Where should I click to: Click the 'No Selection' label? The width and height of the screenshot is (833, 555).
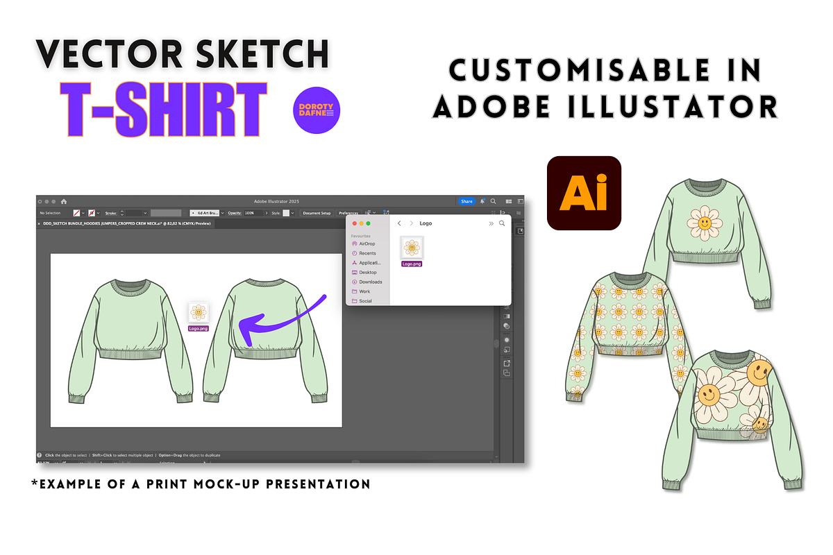50,213
